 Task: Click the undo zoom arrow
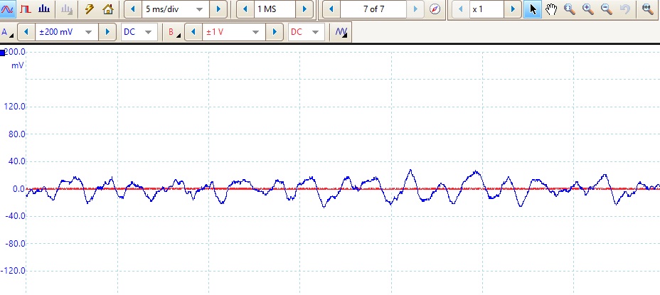pos(625,9)
